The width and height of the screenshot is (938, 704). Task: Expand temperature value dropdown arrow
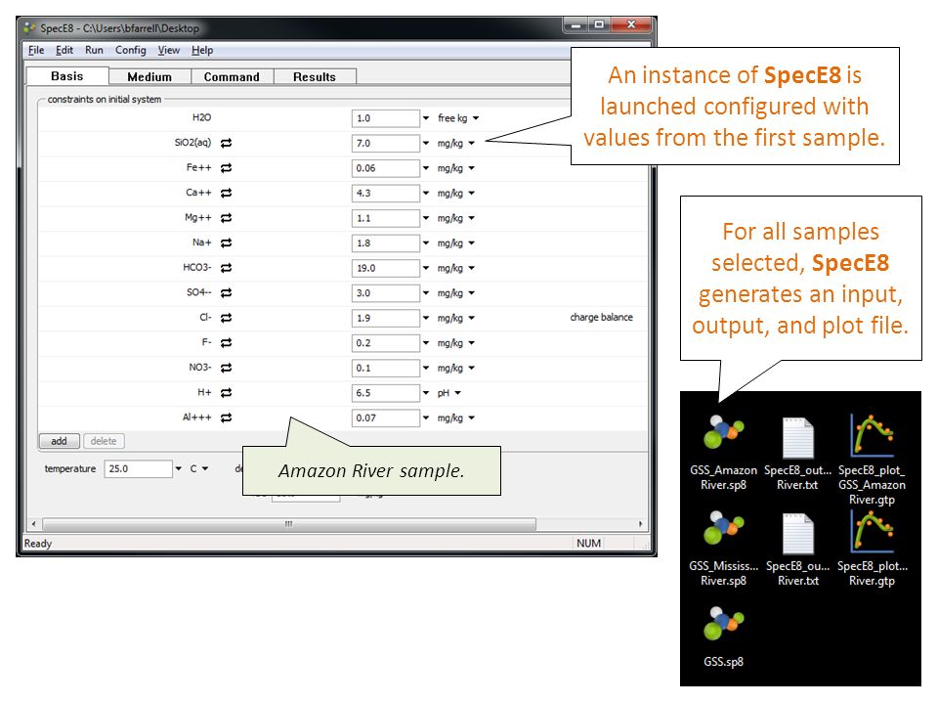pos(178,468)
